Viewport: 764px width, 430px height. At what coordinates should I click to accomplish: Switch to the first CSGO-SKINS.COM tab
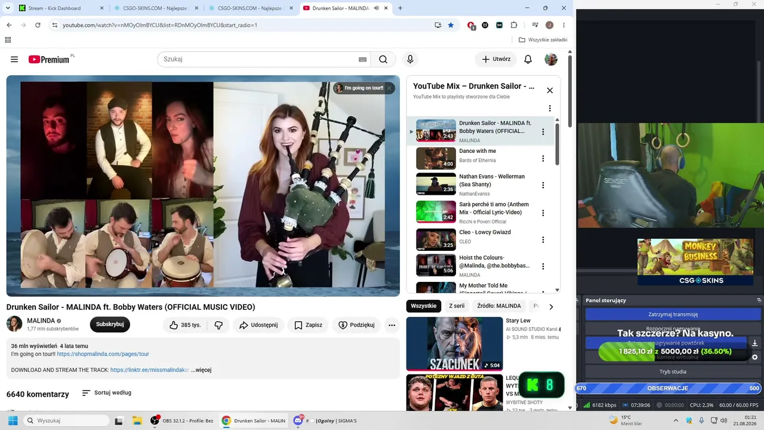[x=156, y=8]
